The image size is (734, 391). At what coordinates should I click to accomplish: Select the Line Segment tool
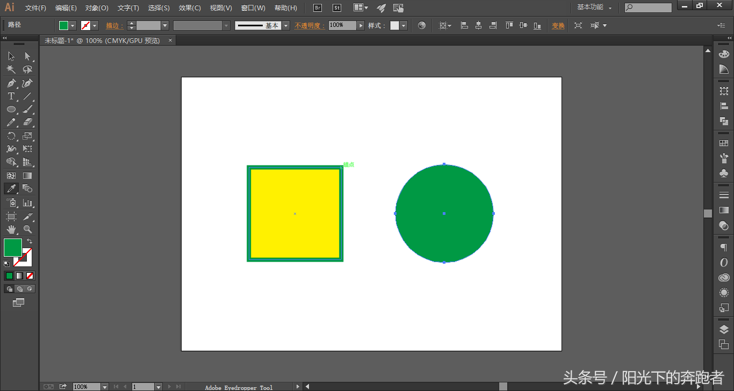click(x=27, y=96)
